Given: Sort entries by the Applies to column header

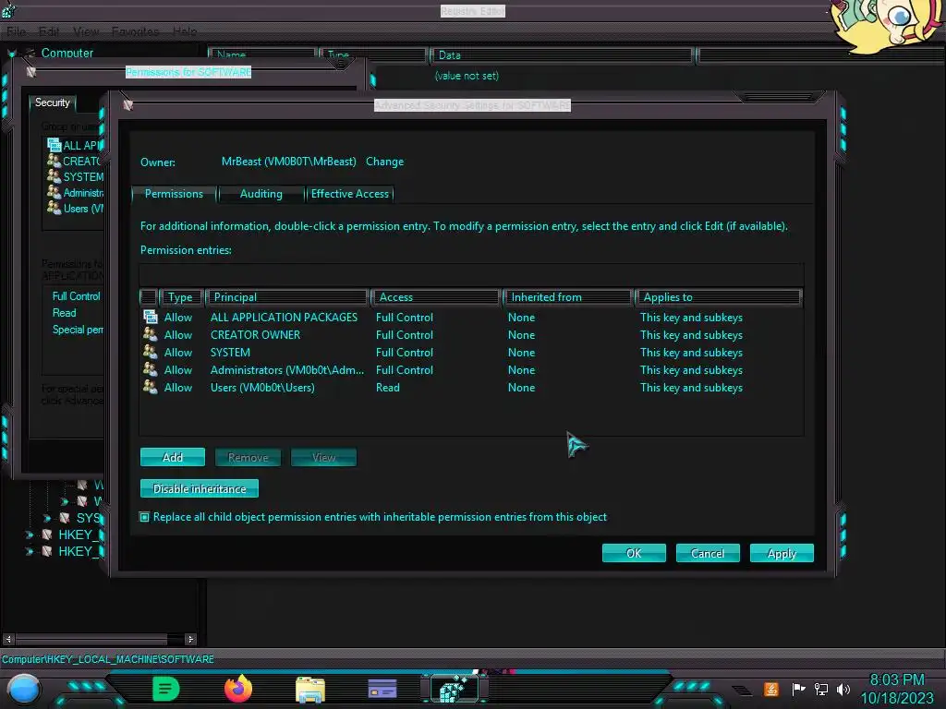Looking at the screenshot, I should [x=718, y=297].
